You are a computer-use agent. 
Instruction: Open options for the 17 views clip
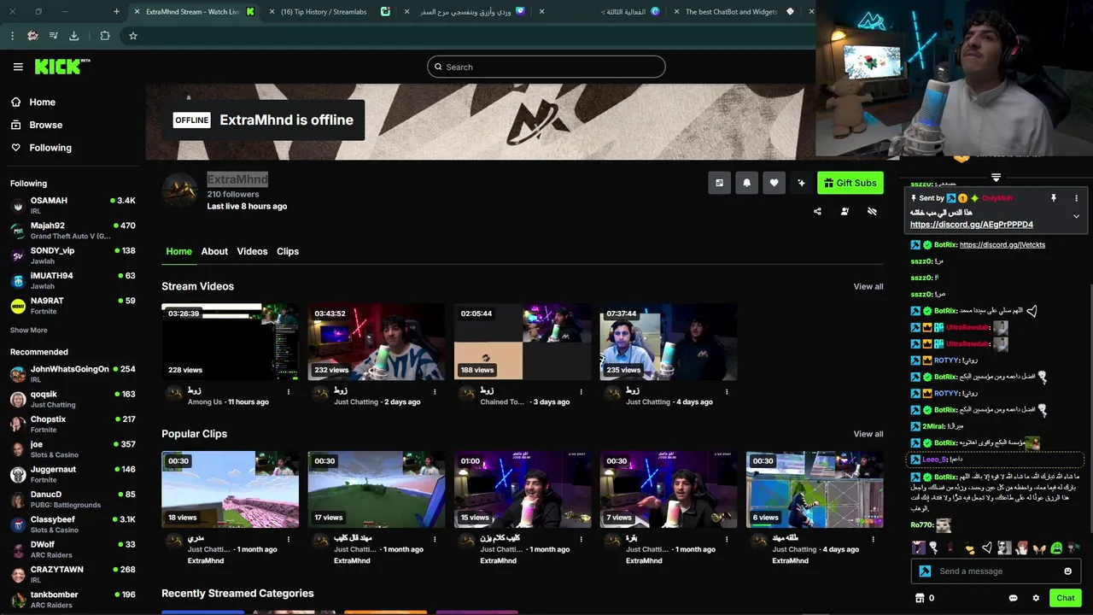[435, 540]
